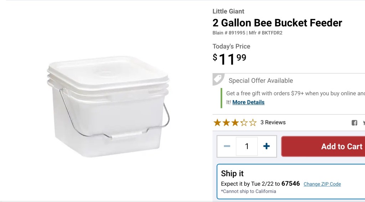Click the 2 Gallon Bee Bucket Feeder title
Screen dimensions: 365x202
click(x=277, y=23)
